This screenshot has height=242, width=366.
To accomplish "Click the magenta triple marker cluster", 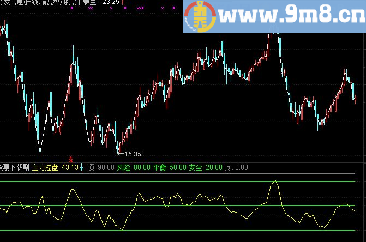I will pyautogui.click(x=140, y=8).
